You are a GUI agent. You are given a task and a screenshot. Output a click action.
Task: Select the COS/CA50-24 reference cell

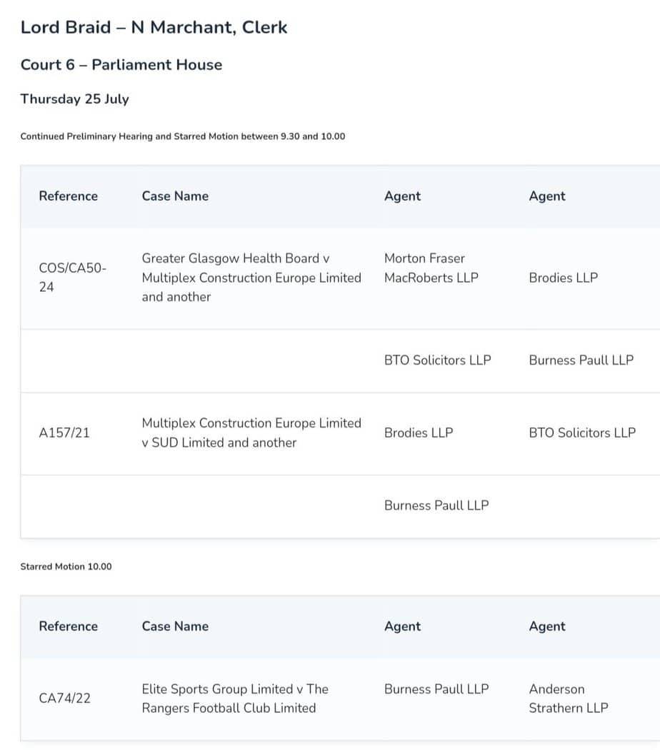coord(72,278)
